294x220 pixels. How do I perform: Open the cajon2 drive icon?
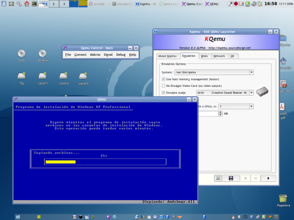[64, 76]
